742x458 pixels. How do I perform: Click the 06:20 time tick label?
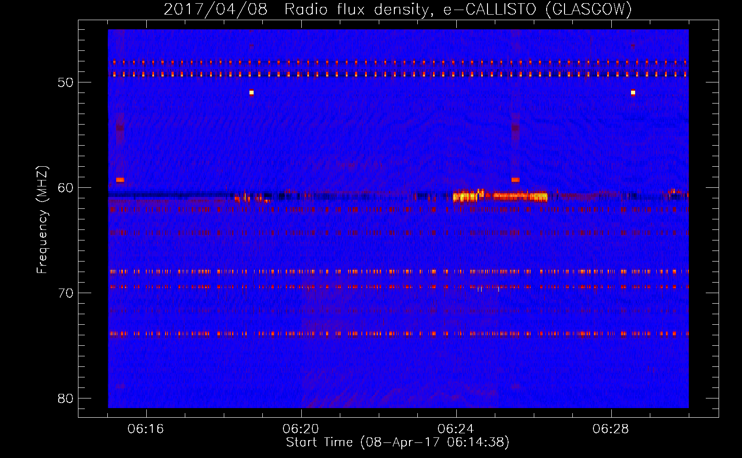point(300,429)
